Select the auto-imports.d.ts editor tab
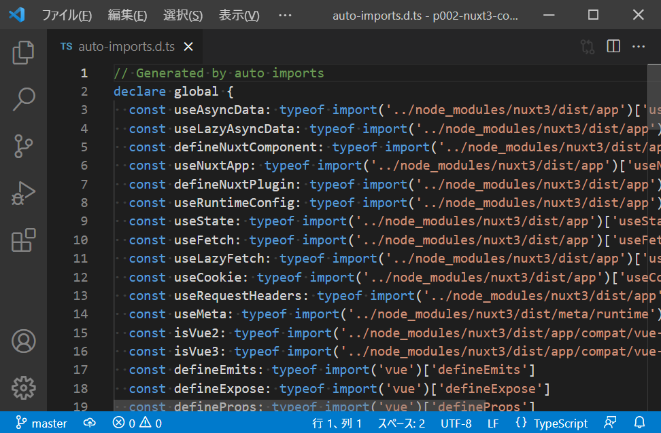The image size is (661, 433). coord(125,47)
